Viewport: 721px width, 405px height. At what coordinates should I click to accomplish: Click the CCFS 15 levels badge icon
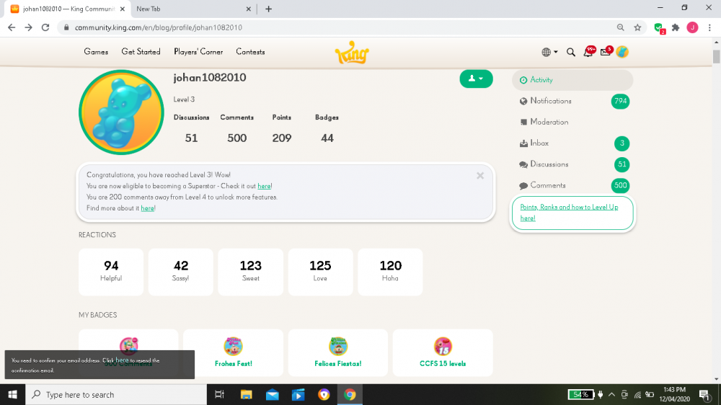443,346
